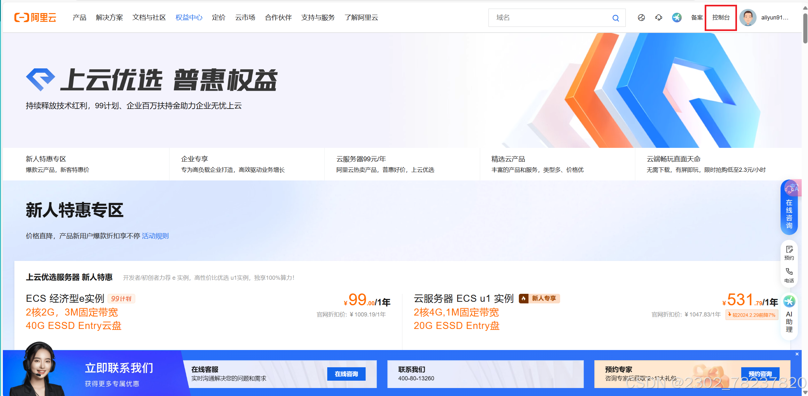Open the 解决方案 menu
808x396 pixels.
(x=109, y=18)
